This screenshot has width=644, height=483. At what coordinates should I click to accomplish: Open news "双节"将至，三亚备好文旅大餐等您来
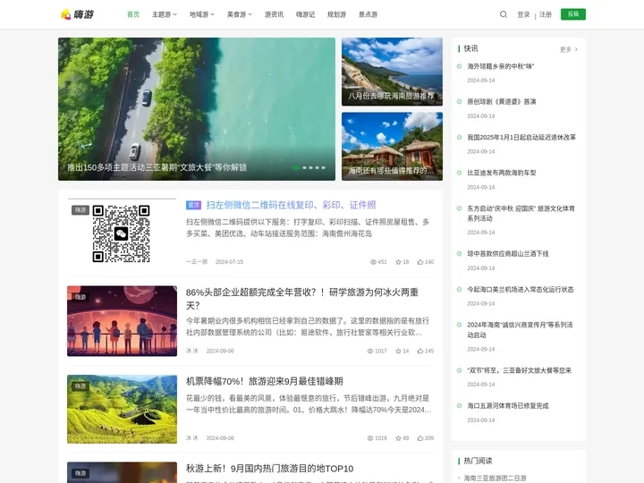(x=519, y=370)
